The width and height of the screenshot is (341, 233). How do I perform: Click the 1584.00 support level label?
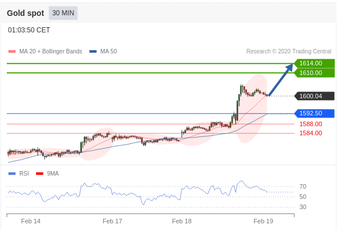[x=311, y=133]
